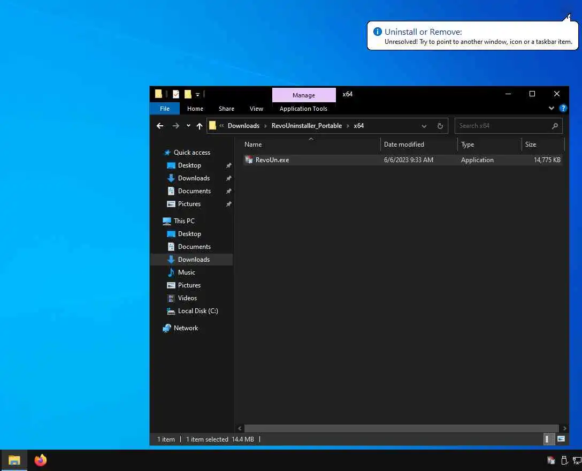Screen dimensions: 582x471
Task: Open Documents under Quick access
Action: pos(194,191)
